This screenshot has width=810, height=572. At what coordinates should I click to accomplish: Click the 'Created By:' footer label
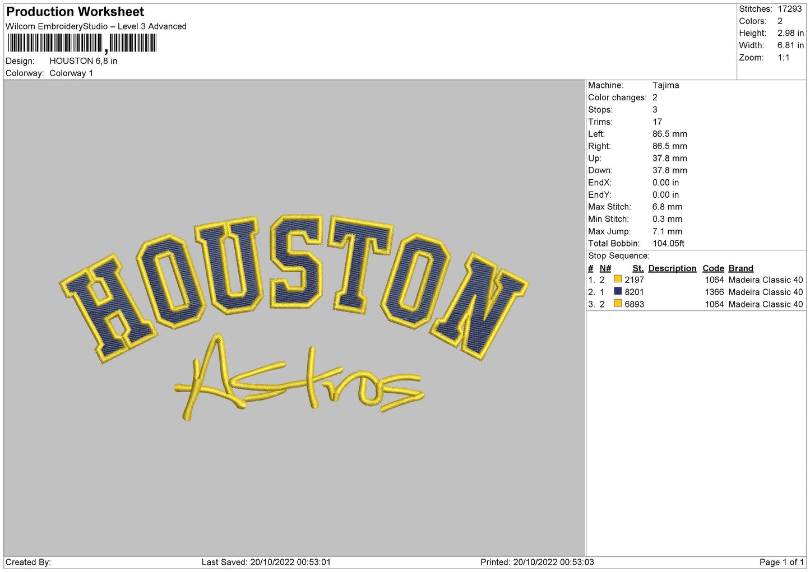[28, 562]
